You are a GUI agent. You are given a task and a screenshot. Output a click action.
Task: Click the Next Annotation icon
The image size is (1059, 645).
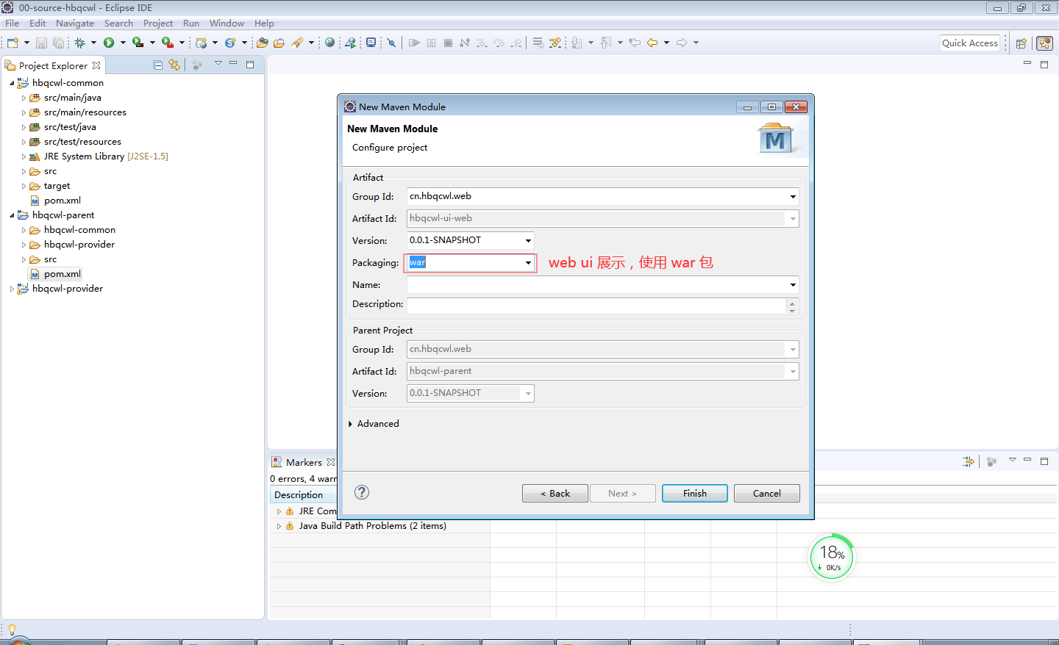point(577,43)
